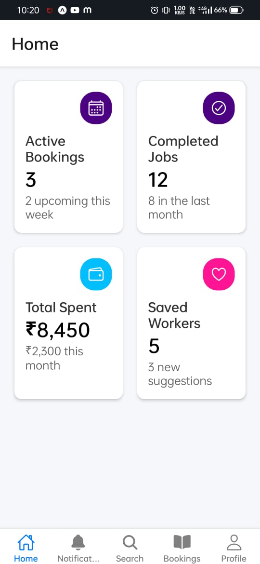This screenshot has width=260, height=564.
Task: Open the Completed Jobs card title
Action: coord(183,149)
